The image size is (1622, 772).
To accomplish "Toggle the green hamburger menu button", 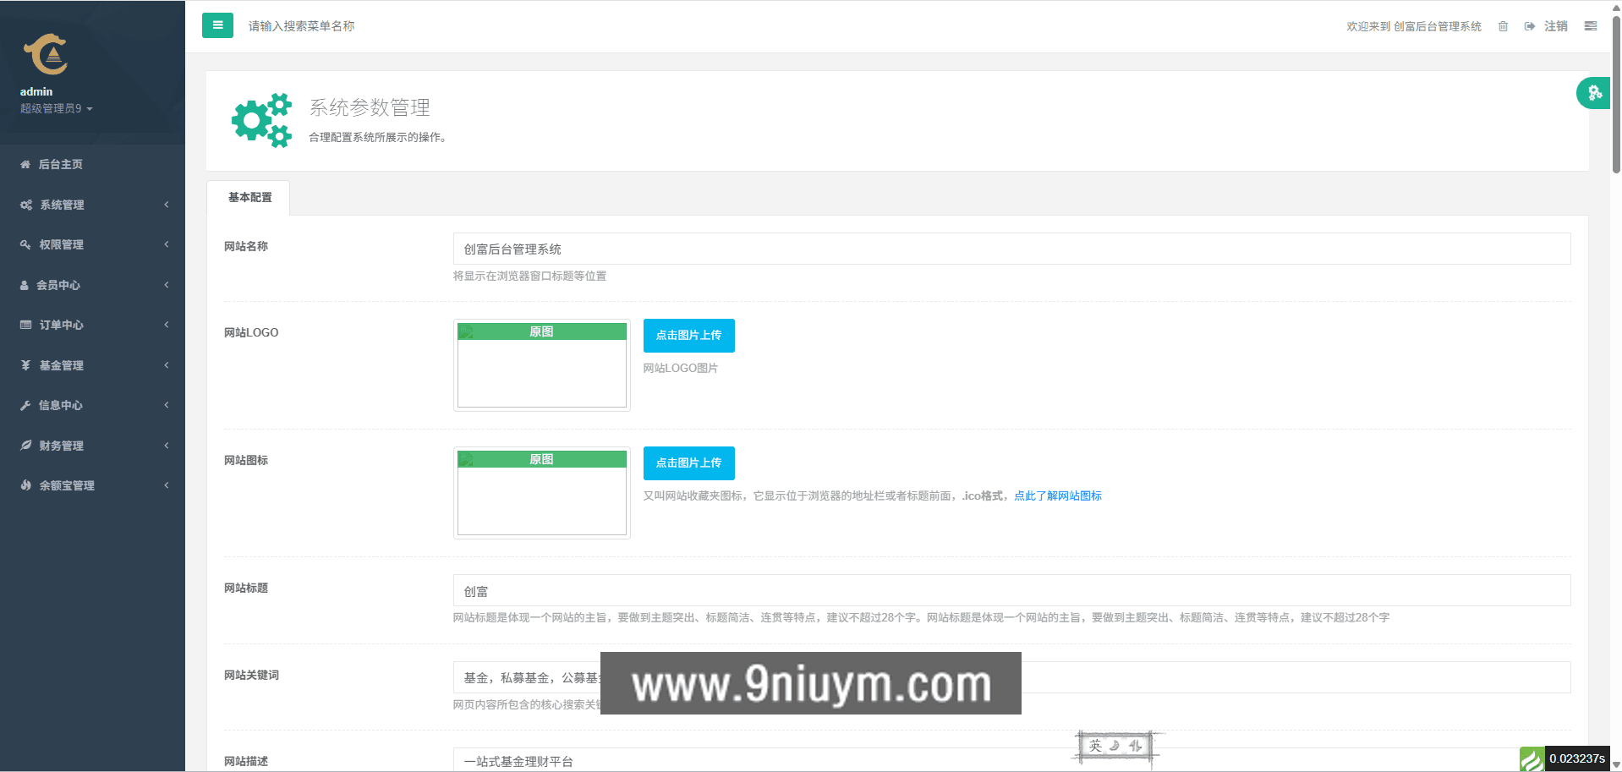I will click(217, 25).
